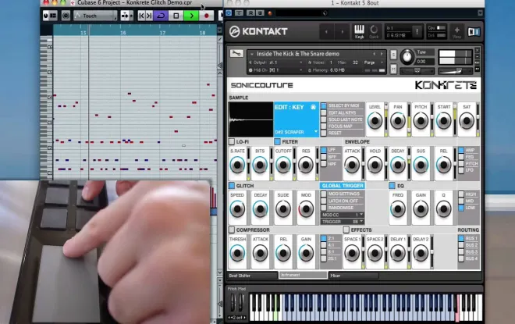
Task: Click the GLOBAL TRIGGER button
Action: click(343, 186)
